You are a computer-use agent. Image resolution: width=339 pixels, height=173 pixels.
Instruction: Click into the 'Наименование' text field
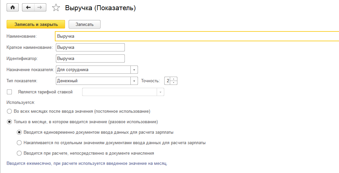tap(197, 36)
